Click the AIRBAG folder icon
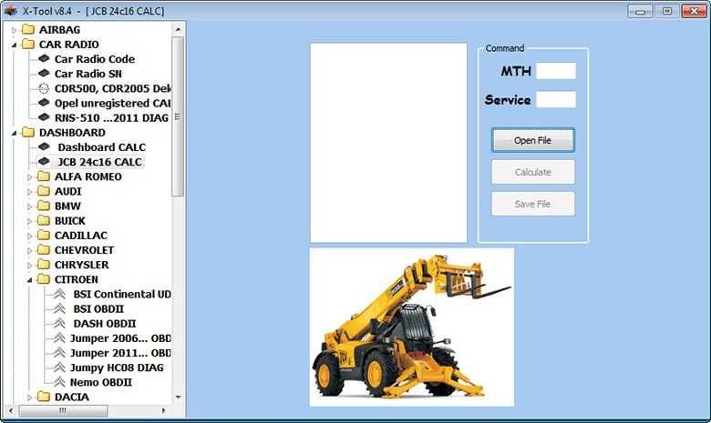Screen dimensions: 711x423 coord(28,29)
